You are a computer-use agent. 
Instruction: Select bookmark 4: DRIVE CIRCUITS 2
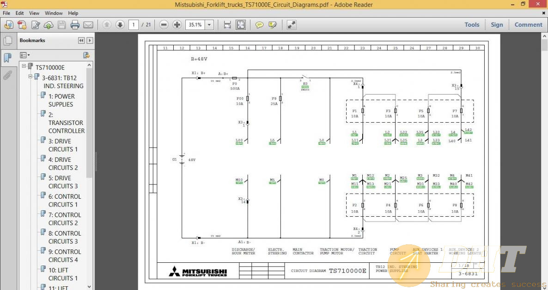[x=63, y=164]
